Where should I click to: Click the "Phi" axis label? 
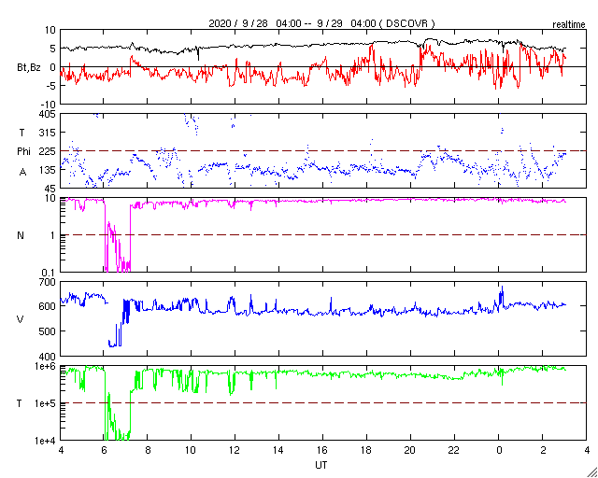[x=23, y=151]
